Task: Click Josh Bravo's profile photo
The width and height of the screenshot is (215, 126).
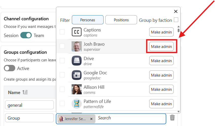Action: tap(76, 46)
